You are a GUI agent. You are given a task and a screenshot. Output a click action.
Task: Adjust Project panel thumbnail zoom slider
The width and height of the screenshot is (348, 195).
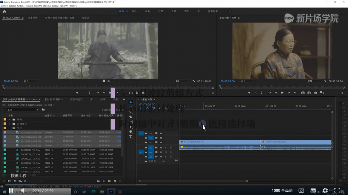[30, 181]
